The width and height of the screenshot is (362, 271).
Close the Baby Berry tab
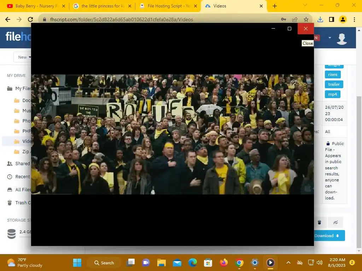(x=64, y=6)
